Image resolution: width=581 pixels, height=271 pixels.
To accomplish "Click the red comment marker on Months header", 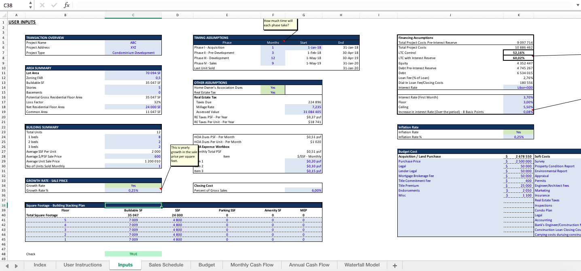I will coord(284,41).
